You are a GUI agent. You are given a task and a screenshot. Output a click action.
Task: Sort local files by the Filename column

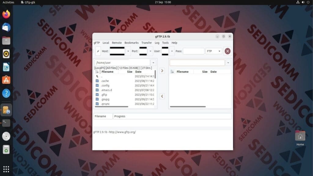[109, 71]
